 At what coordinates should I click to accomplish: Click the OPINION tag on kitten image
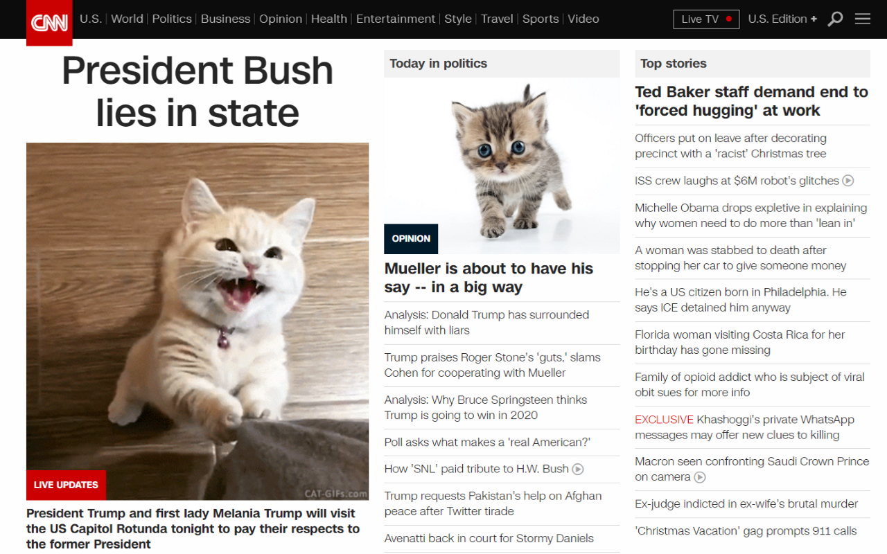click(x=411, y=239)
